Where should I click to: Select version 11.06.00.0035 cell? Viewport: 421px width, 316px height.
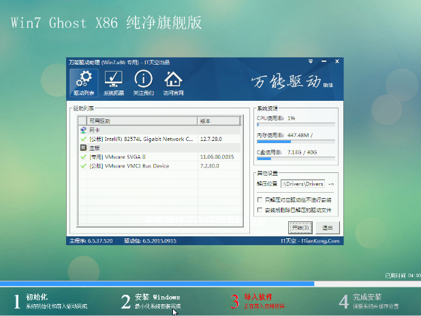tap(217, 157)
